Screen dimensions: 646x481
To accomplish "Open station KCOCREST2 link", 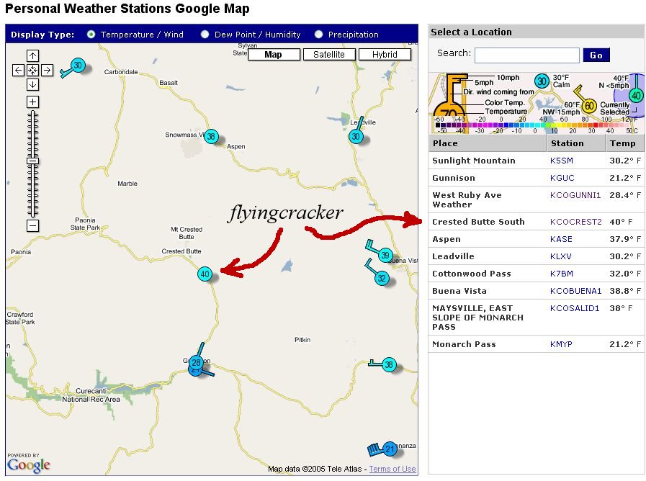I will coord(576,222).
